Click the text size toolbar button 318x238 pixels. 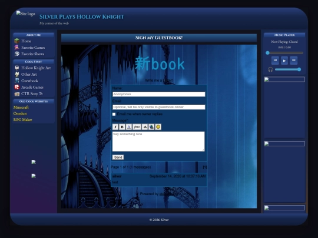145,127
